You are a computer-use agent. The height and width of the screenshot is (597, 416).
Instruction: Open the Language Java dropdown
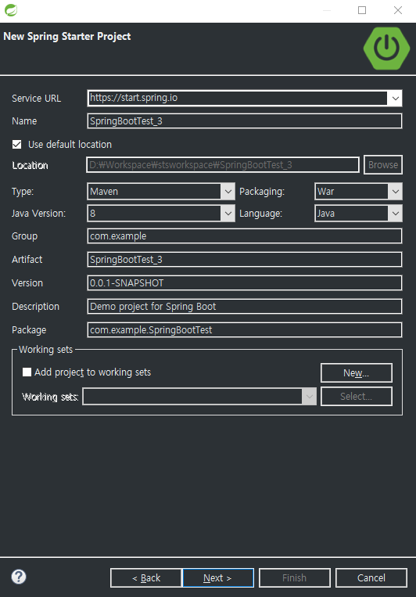click(358, 214)
